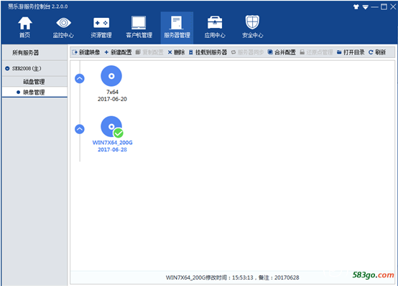Click the 服务器同步 server sync item

coord(247,52)
